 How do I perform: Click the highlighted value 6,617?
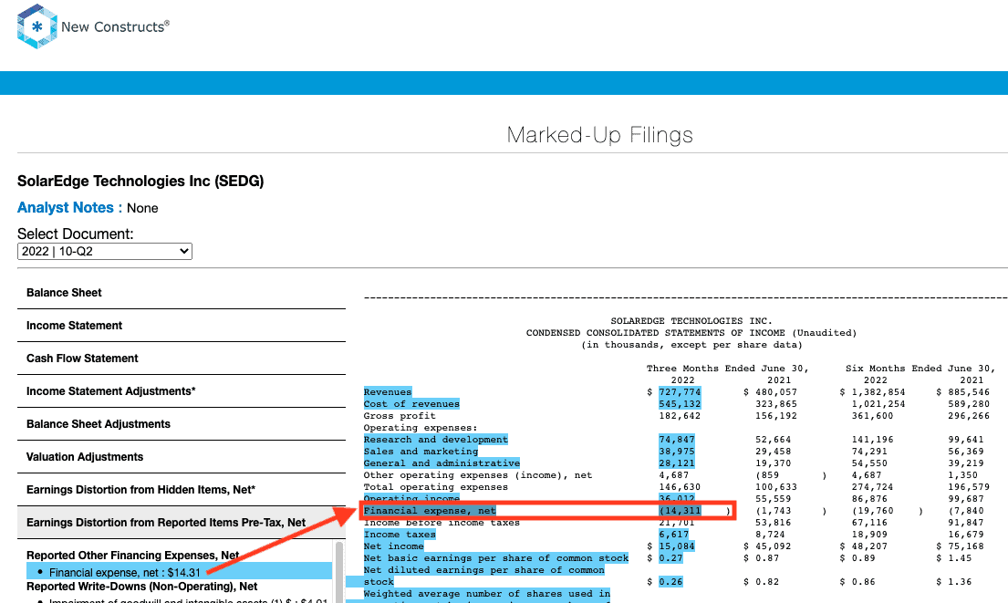pos(673,535)
